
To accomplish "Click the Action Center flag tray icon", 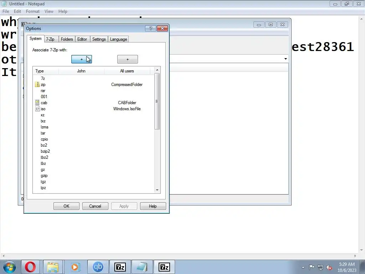I will click(312, 267).
